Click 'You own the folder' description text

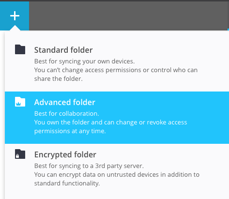click(110, 122)
